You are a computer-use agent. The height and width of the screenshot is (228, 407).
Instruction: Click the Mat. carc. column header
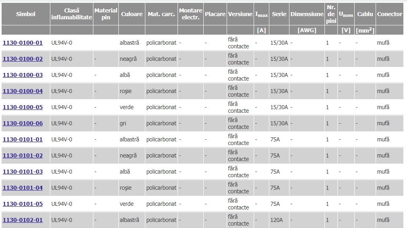point(161,14)
